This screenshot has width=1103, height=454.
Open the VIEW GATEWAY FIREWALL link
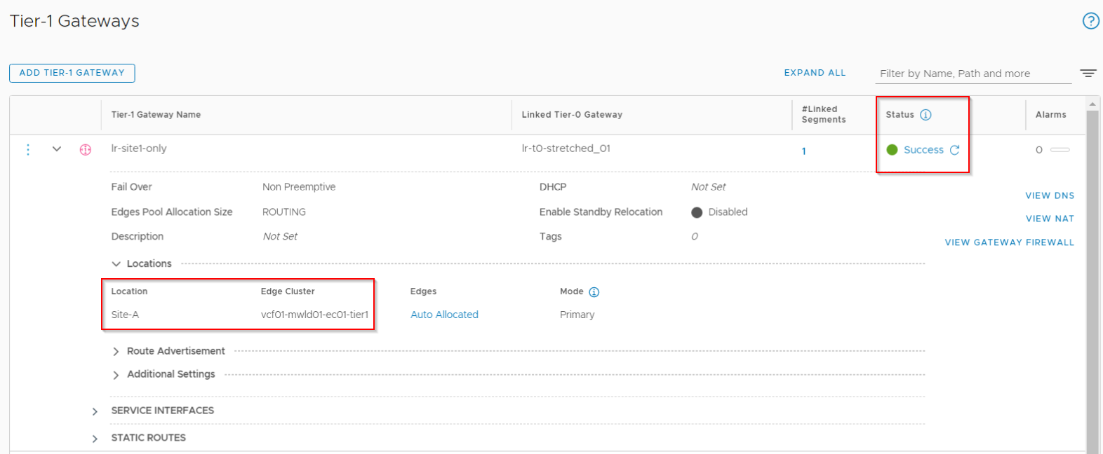pyautogui.click(x=1009, y=242)
